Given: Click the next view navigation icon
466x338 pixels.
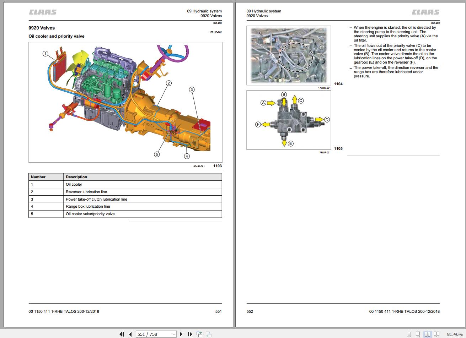Looking at the screenshot, I should coord(209,334).
